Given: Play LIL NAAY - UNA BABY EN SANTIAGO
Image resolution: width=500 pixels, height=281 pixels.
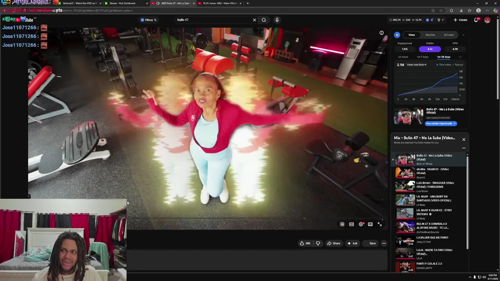Looking at the screenshot, I should click(x=429, y=200).
